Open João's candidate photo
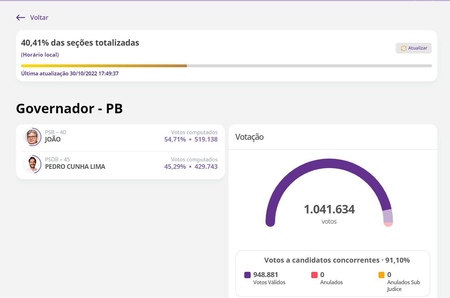This screenshot has height=298, width=450. pos(33,137)
